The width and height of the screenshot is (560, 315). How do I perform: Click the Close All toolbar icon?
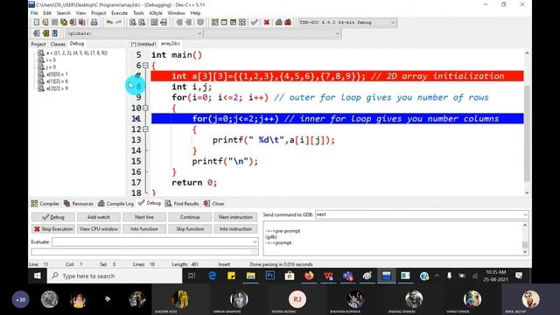coord(81,22)
